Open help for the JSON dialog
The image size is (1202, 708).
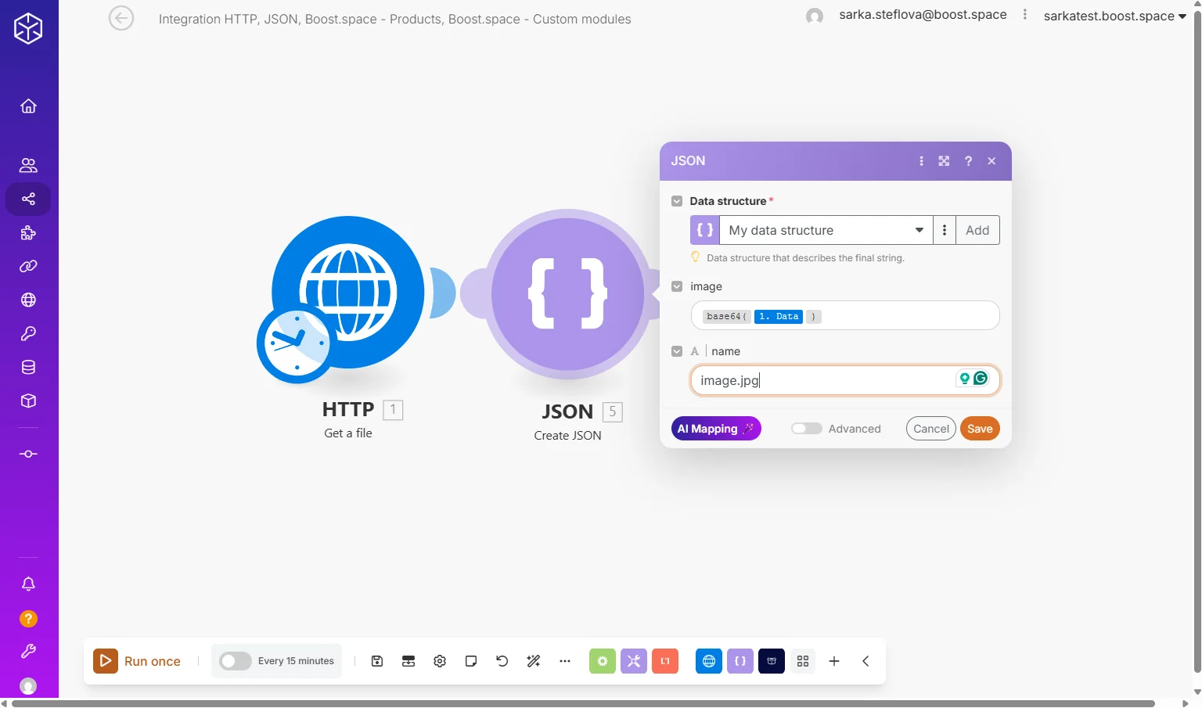tap(968, 161)
